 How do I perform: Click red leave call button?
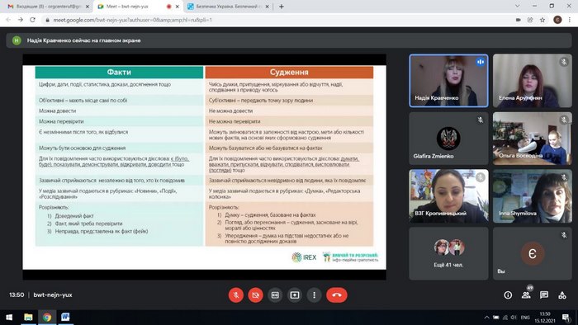pyautogui.click(x=337, y=295)
